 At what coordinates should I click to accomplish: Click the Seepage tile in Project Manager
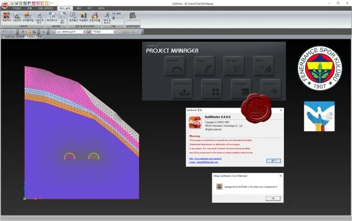coord(241,89)
